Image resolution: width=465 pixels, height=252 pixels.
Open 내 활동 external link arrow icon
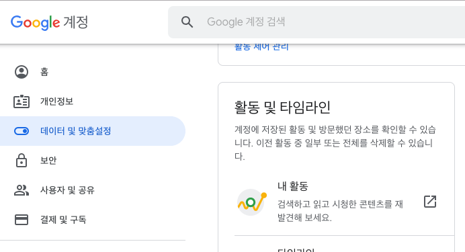(430, 202)
